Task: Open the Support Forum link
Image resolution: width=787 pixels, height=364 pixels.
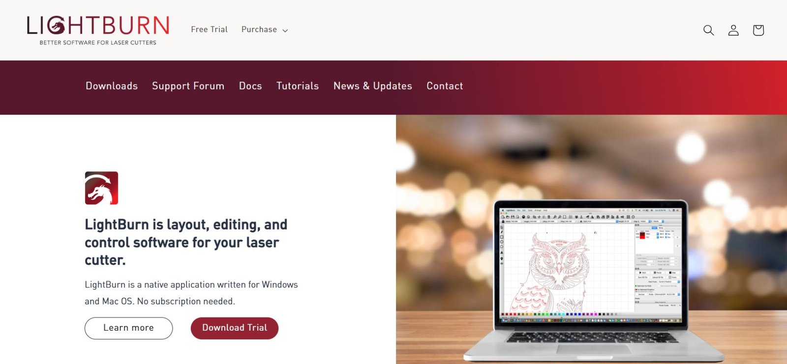Action: [x=188, y=86]
